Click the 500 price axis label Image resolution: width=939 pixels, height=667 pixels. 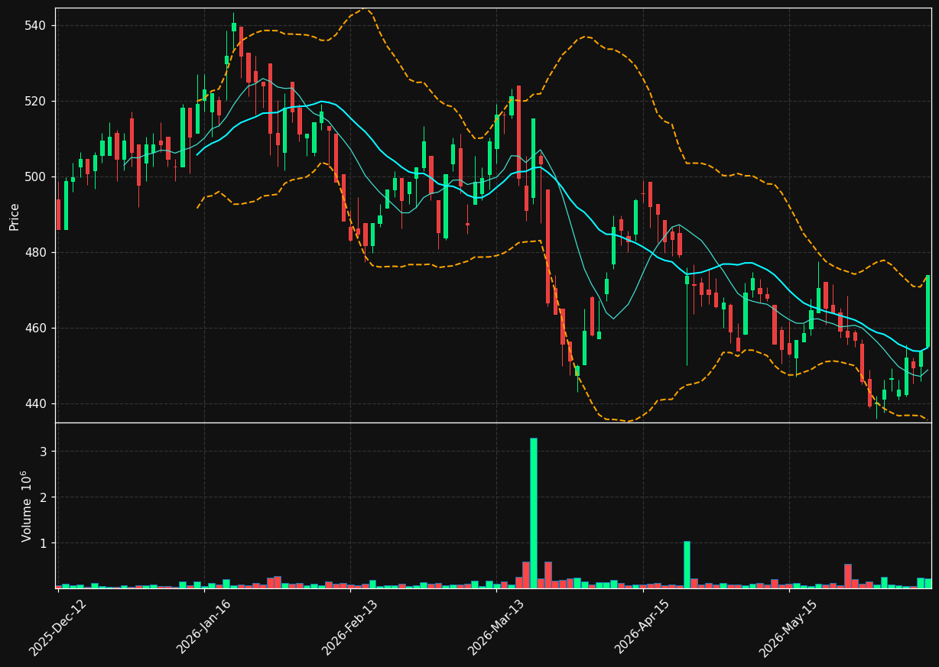coord(36,177)
